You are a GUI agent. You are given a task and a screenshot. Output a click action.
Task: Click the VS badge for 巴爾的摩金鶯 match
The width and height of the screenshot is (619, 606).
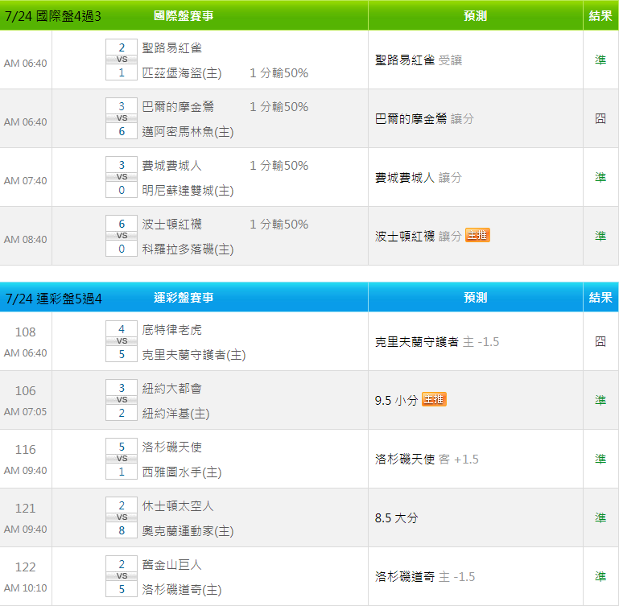coord(122,118)
